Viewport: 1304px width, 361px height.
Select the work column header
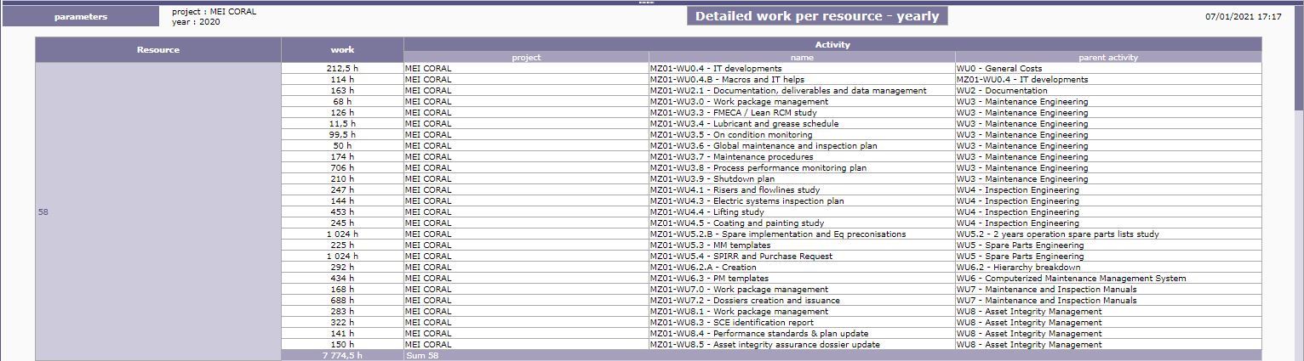coord(342,50)
